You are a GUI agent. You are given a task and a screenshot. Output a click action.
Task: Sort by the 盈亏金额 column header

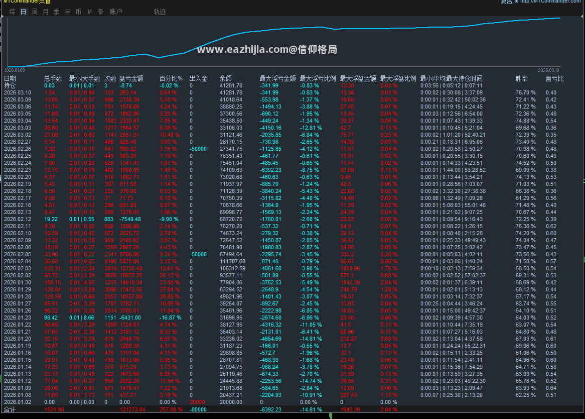click(131, 78)
